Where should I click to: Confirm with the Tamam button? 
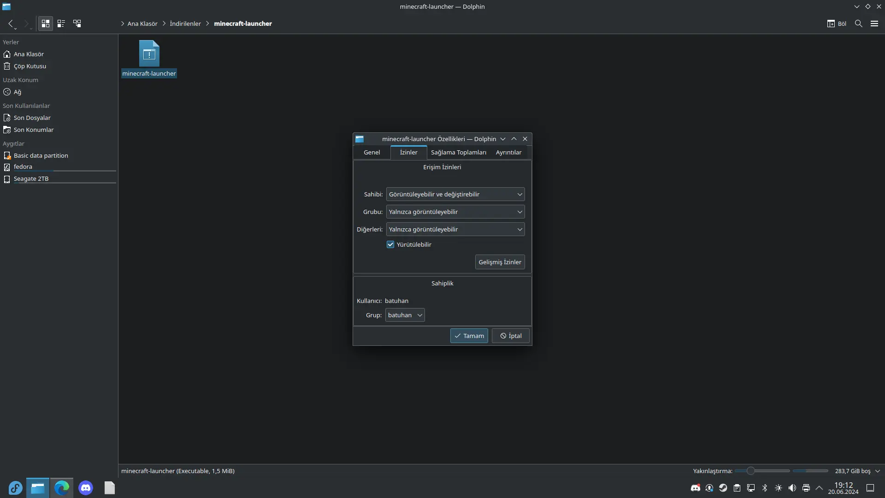(x=469, y=336)
